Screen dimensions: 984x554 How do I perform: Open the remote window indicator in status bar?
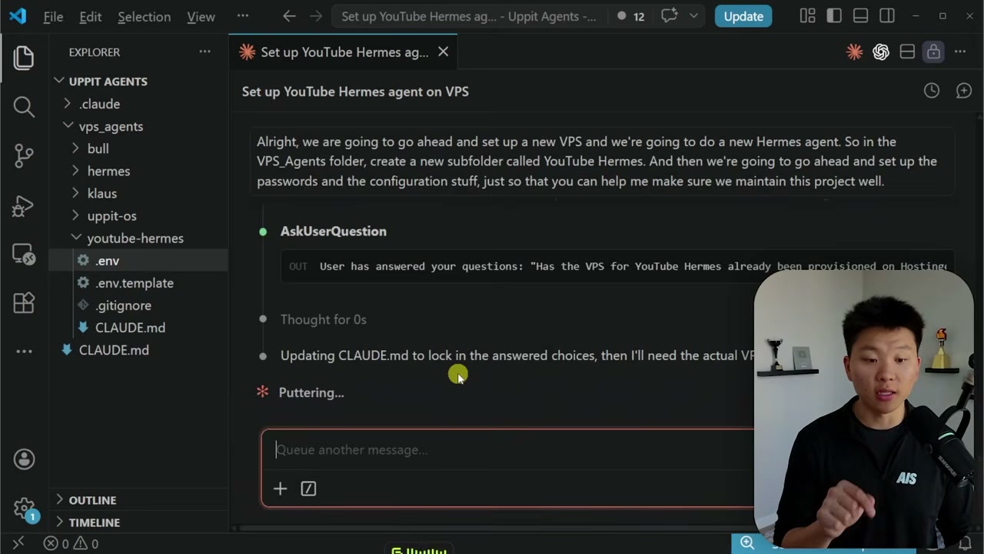click(x=18, y=543)
